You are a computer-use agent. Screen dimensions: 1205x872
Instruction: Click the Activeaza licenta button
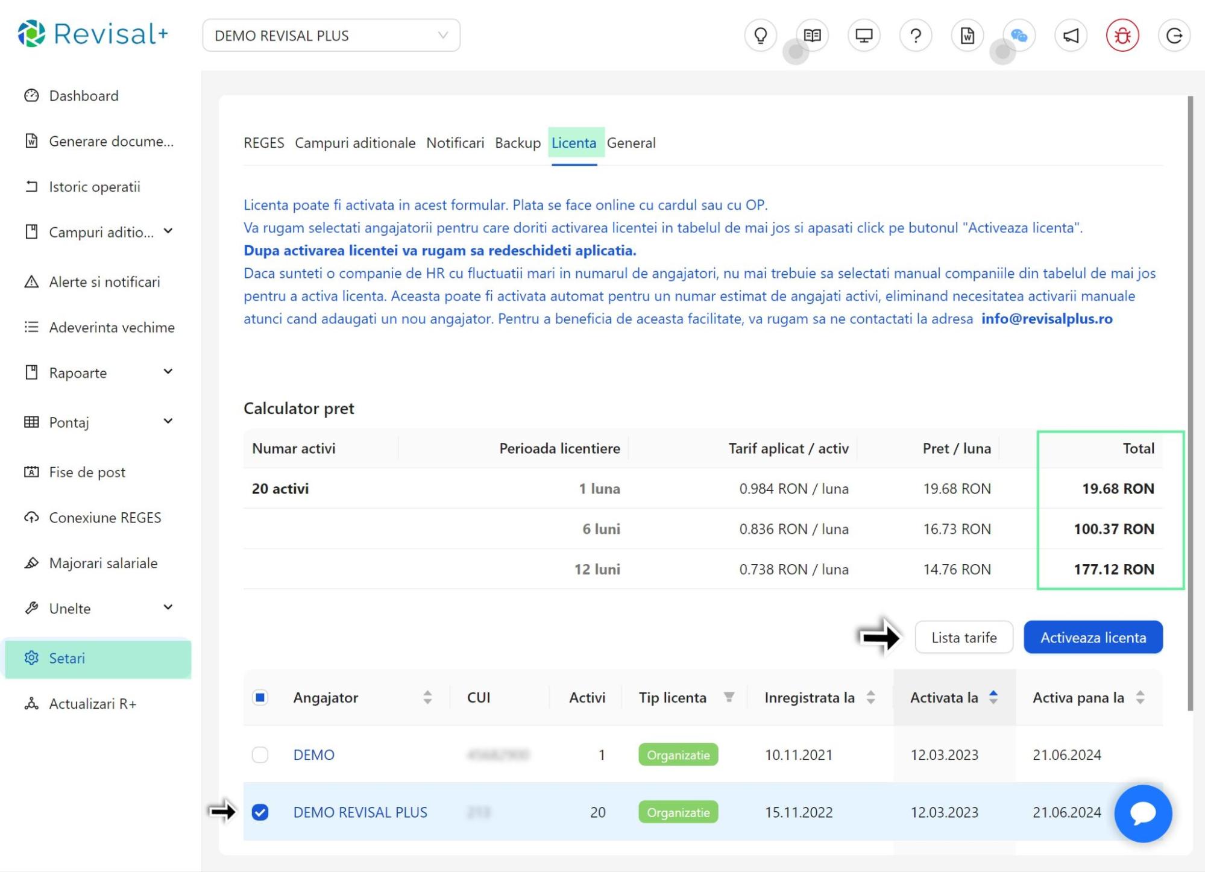coord(1092,637)
